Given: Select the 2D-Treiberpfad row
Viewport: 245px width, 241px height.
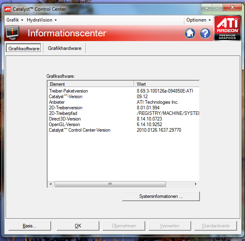Looking at the screenshot, I should coord(123,113).
